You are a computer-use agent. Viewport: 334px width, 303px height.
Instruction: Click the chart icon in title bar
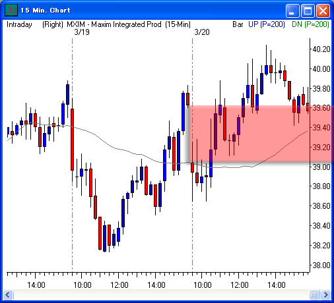tap(11, 10)
